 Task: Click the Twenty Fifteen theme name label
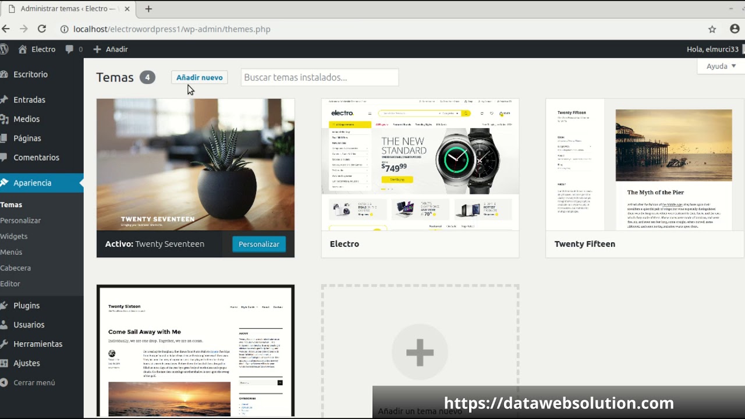585,244
